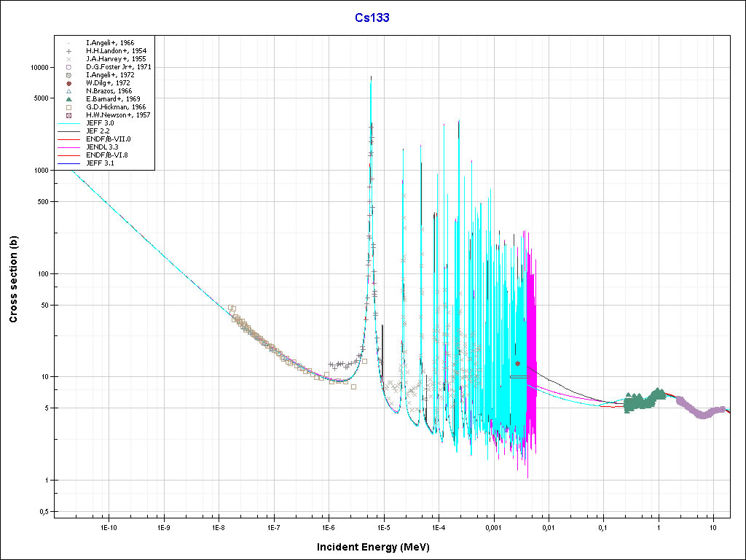Image resolution: width=746 pixels, height=560 pixels.
Task: Select the green E.Barnard+ triangle marker
Action: pos(68,99)
